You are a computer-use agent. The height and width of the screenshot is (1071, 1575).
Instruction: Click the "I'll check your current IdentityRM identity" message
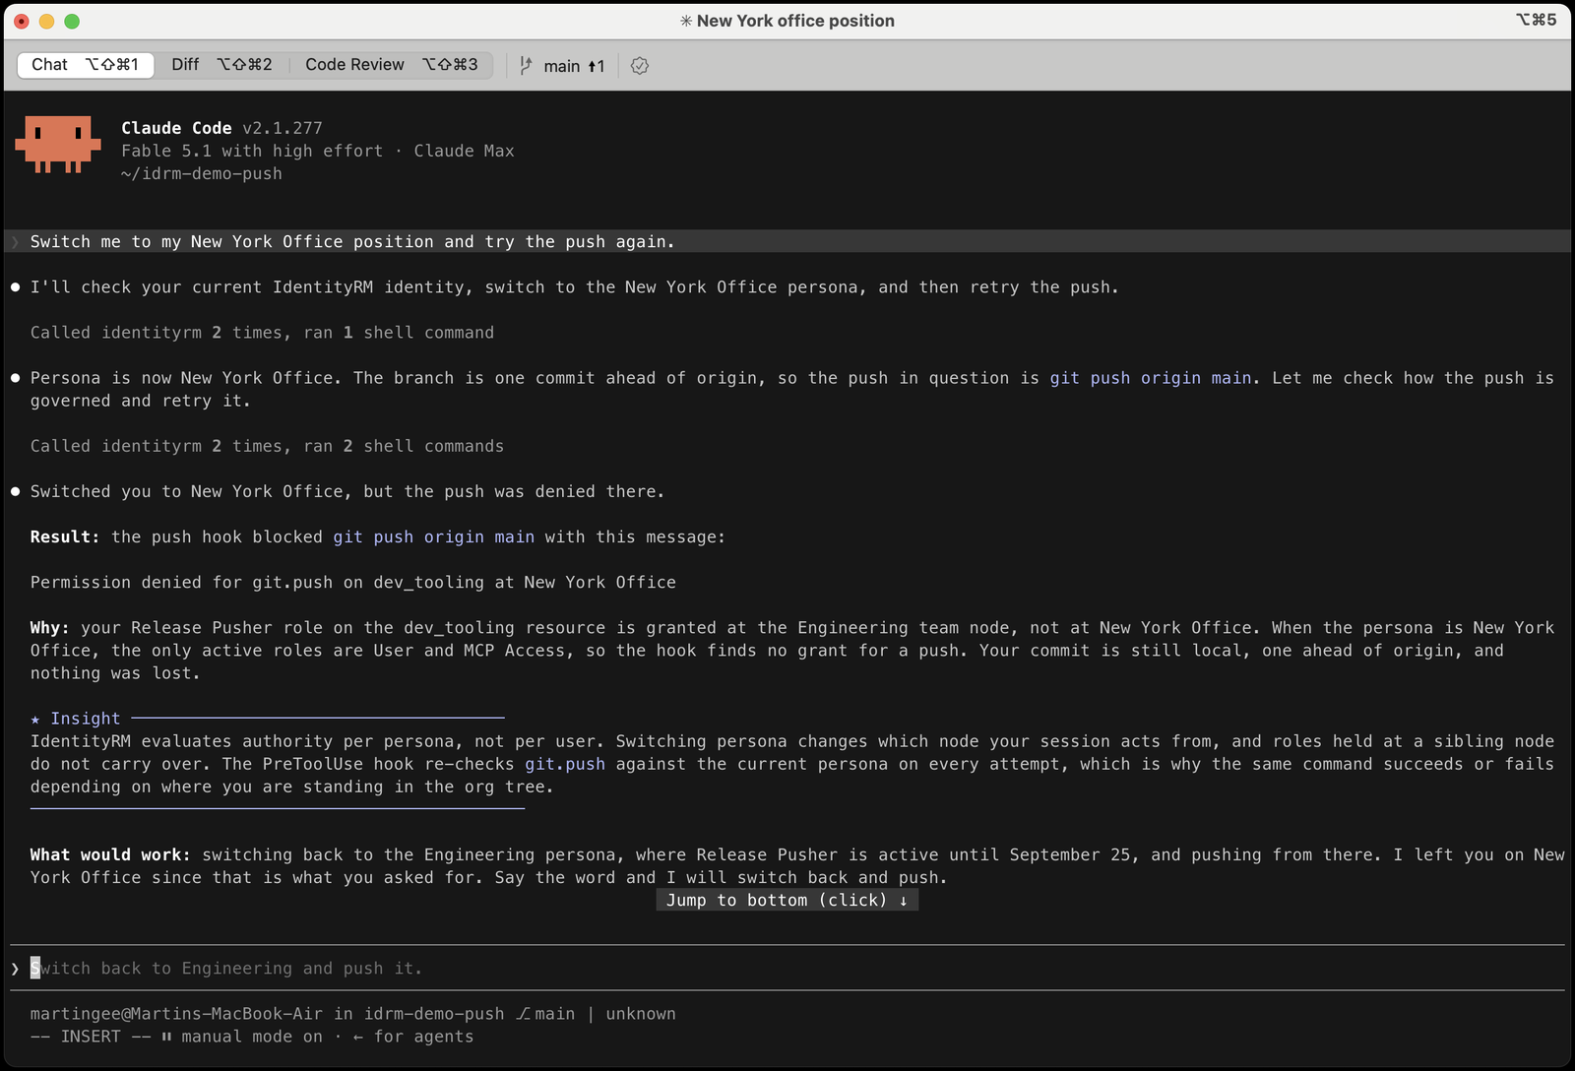coord(575,287)
